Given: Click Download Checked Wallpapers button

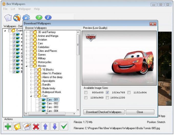Looking at the screenshot, I should [104, 112].
